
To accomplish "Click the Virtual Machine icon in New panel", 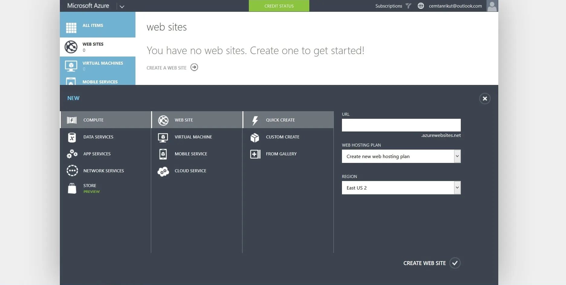I will point(163,138).
